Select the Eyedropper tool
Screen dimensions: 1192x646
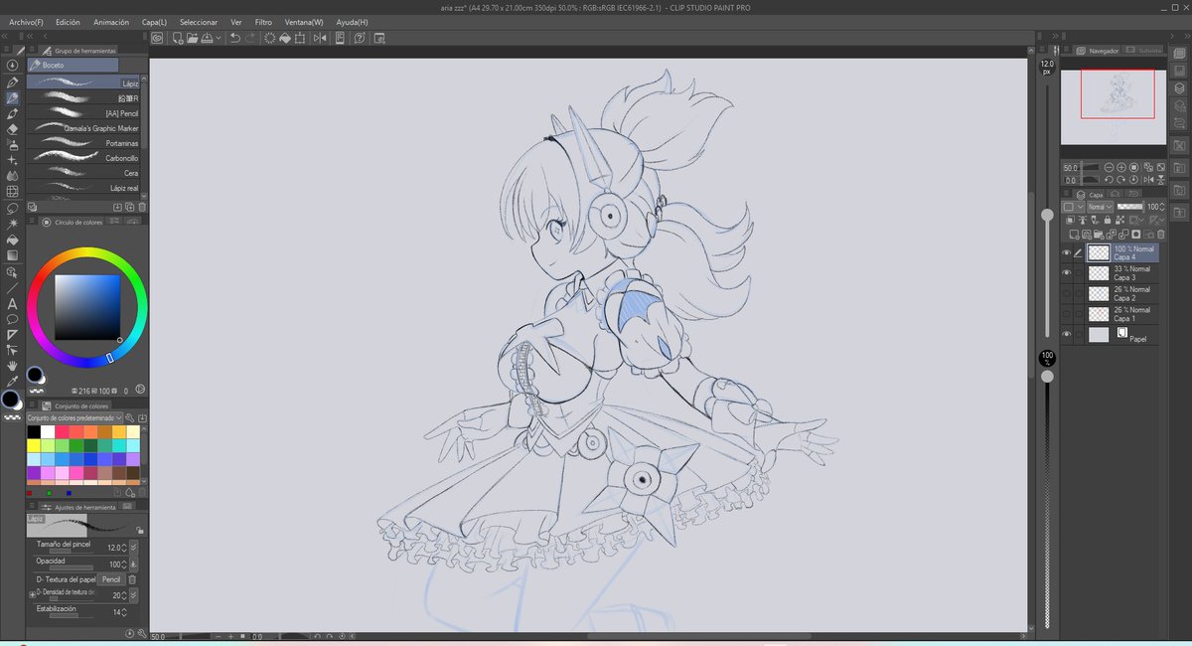click(12, 382)
